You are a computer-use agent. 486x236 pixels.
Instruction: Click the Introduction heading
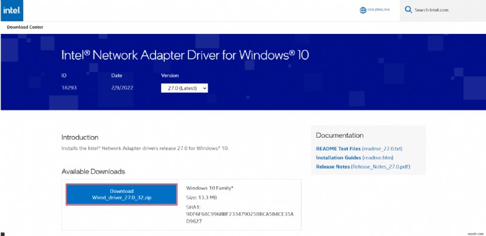click(x=80, y=137)
